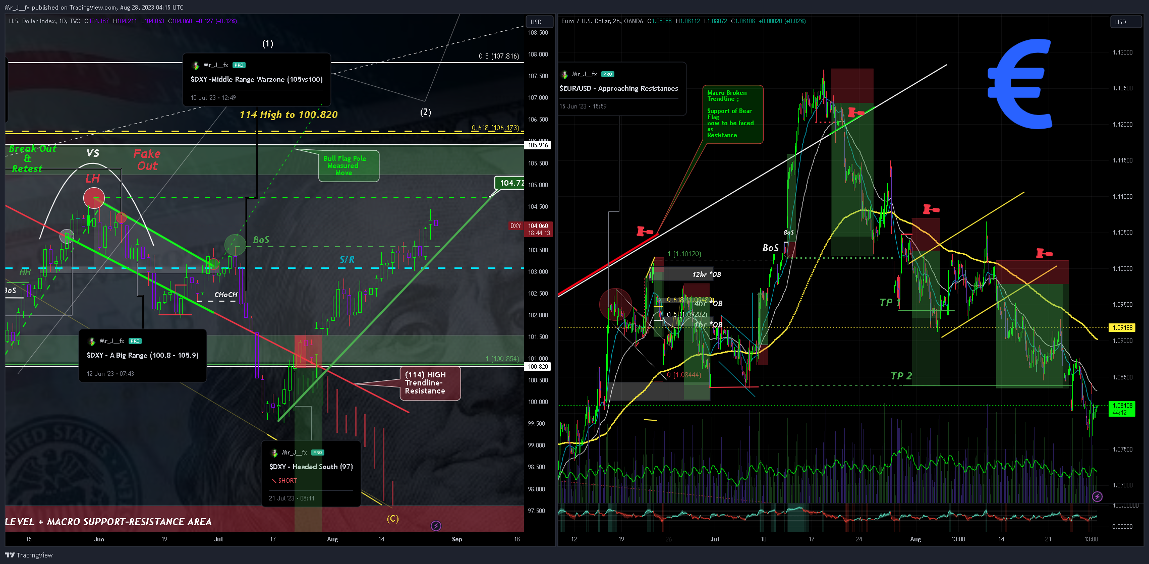Click the 'TP 1' label
The width and height of the screenshot is (1149, 564).
890,302
